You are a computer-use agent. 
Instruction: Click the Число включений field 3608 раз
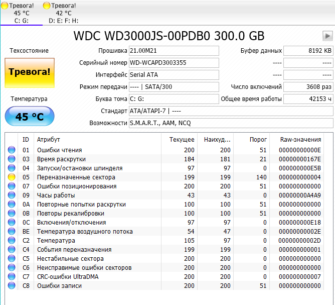[308, 87]
